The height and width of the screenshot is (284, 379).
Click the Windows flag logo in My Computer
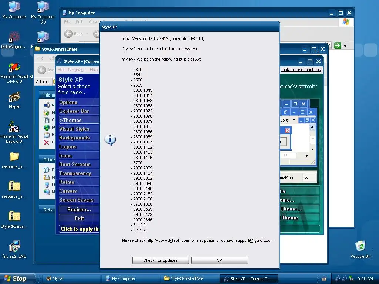click(346, 22)
